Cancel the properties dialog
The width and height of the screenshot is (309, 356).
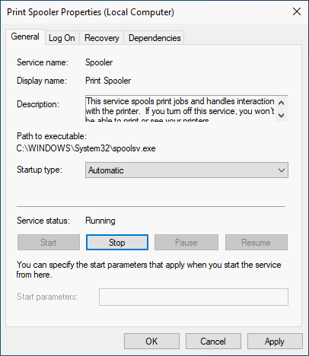[x=213, y=342]
